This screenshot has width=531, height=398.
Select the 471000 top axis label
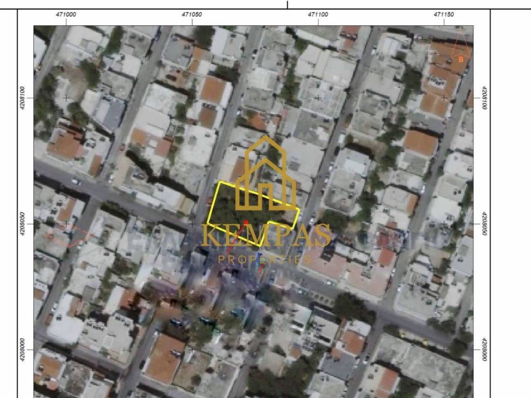pos(66,15)
